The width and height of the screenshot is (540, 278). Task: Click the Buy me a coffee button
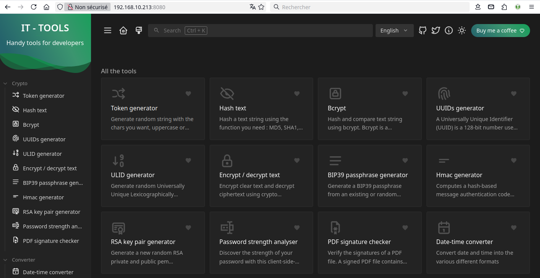pos(500,31)
